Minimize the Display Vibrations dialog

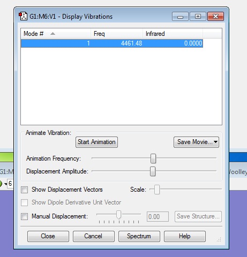tap(180, 17)
